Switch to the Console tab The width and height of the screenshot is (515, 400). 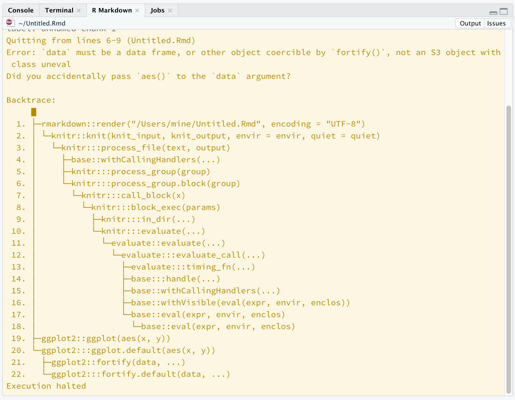point(21,10)
